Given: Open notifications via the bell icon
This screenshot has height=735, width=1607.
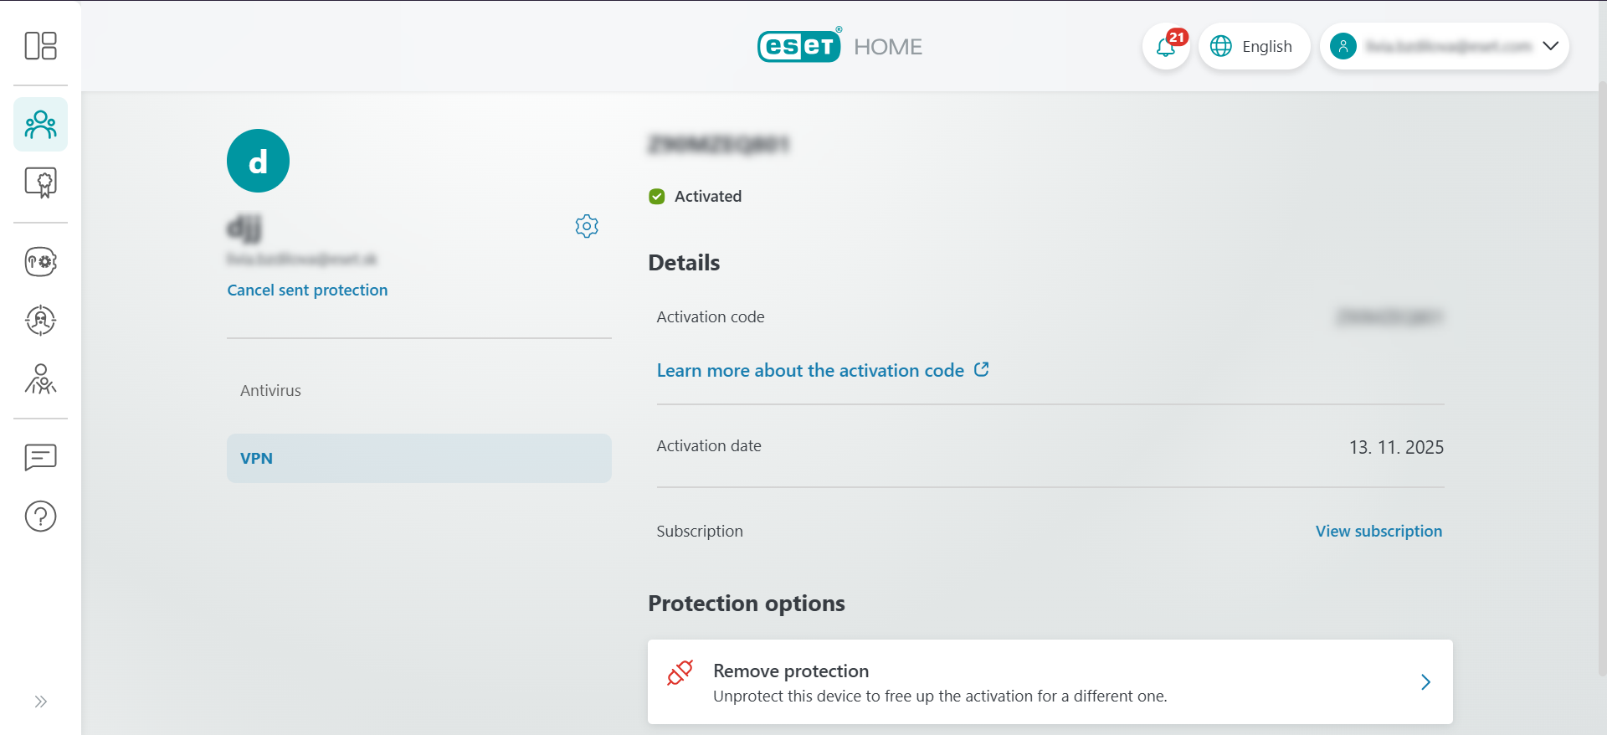Looking at the screenshot, I should tap(1166, 46).
